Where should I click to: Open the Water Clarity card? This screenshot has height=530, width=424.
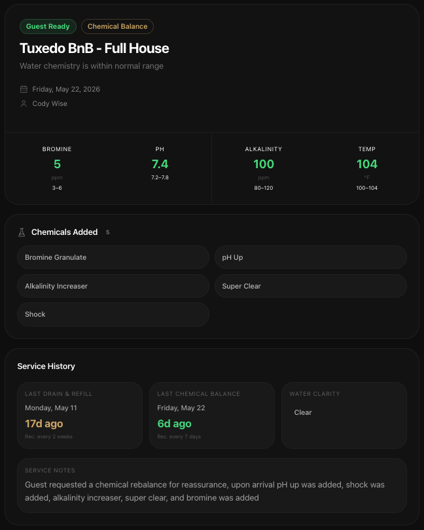tap(344, 415)
